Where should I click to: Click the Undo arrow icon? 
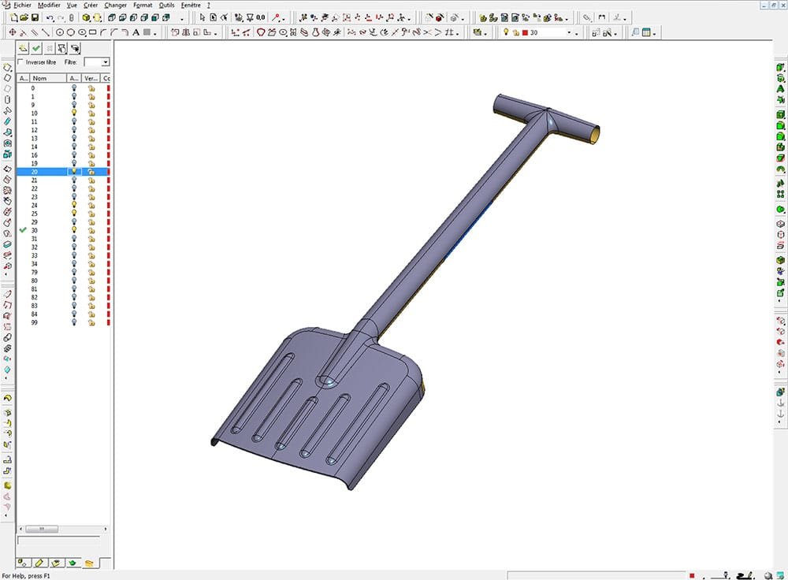coord(50,17)
